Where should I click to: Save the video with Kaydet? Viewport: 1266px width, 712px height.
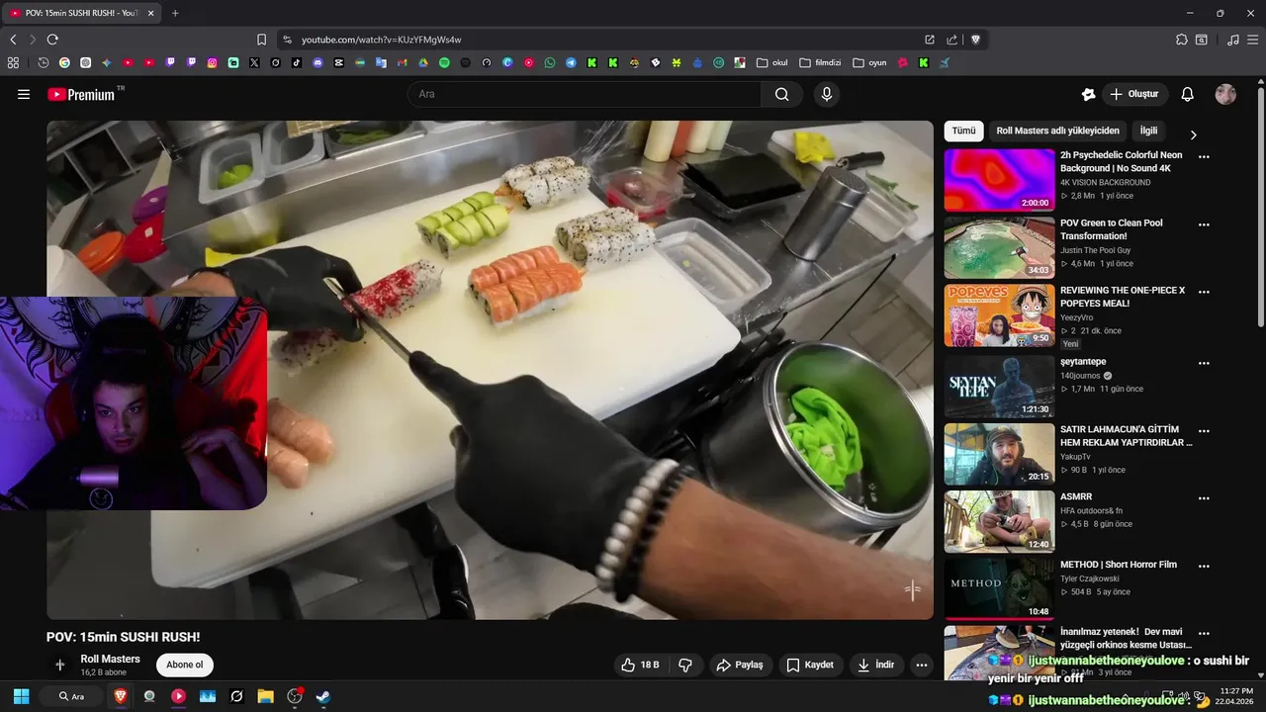[810, 665]
